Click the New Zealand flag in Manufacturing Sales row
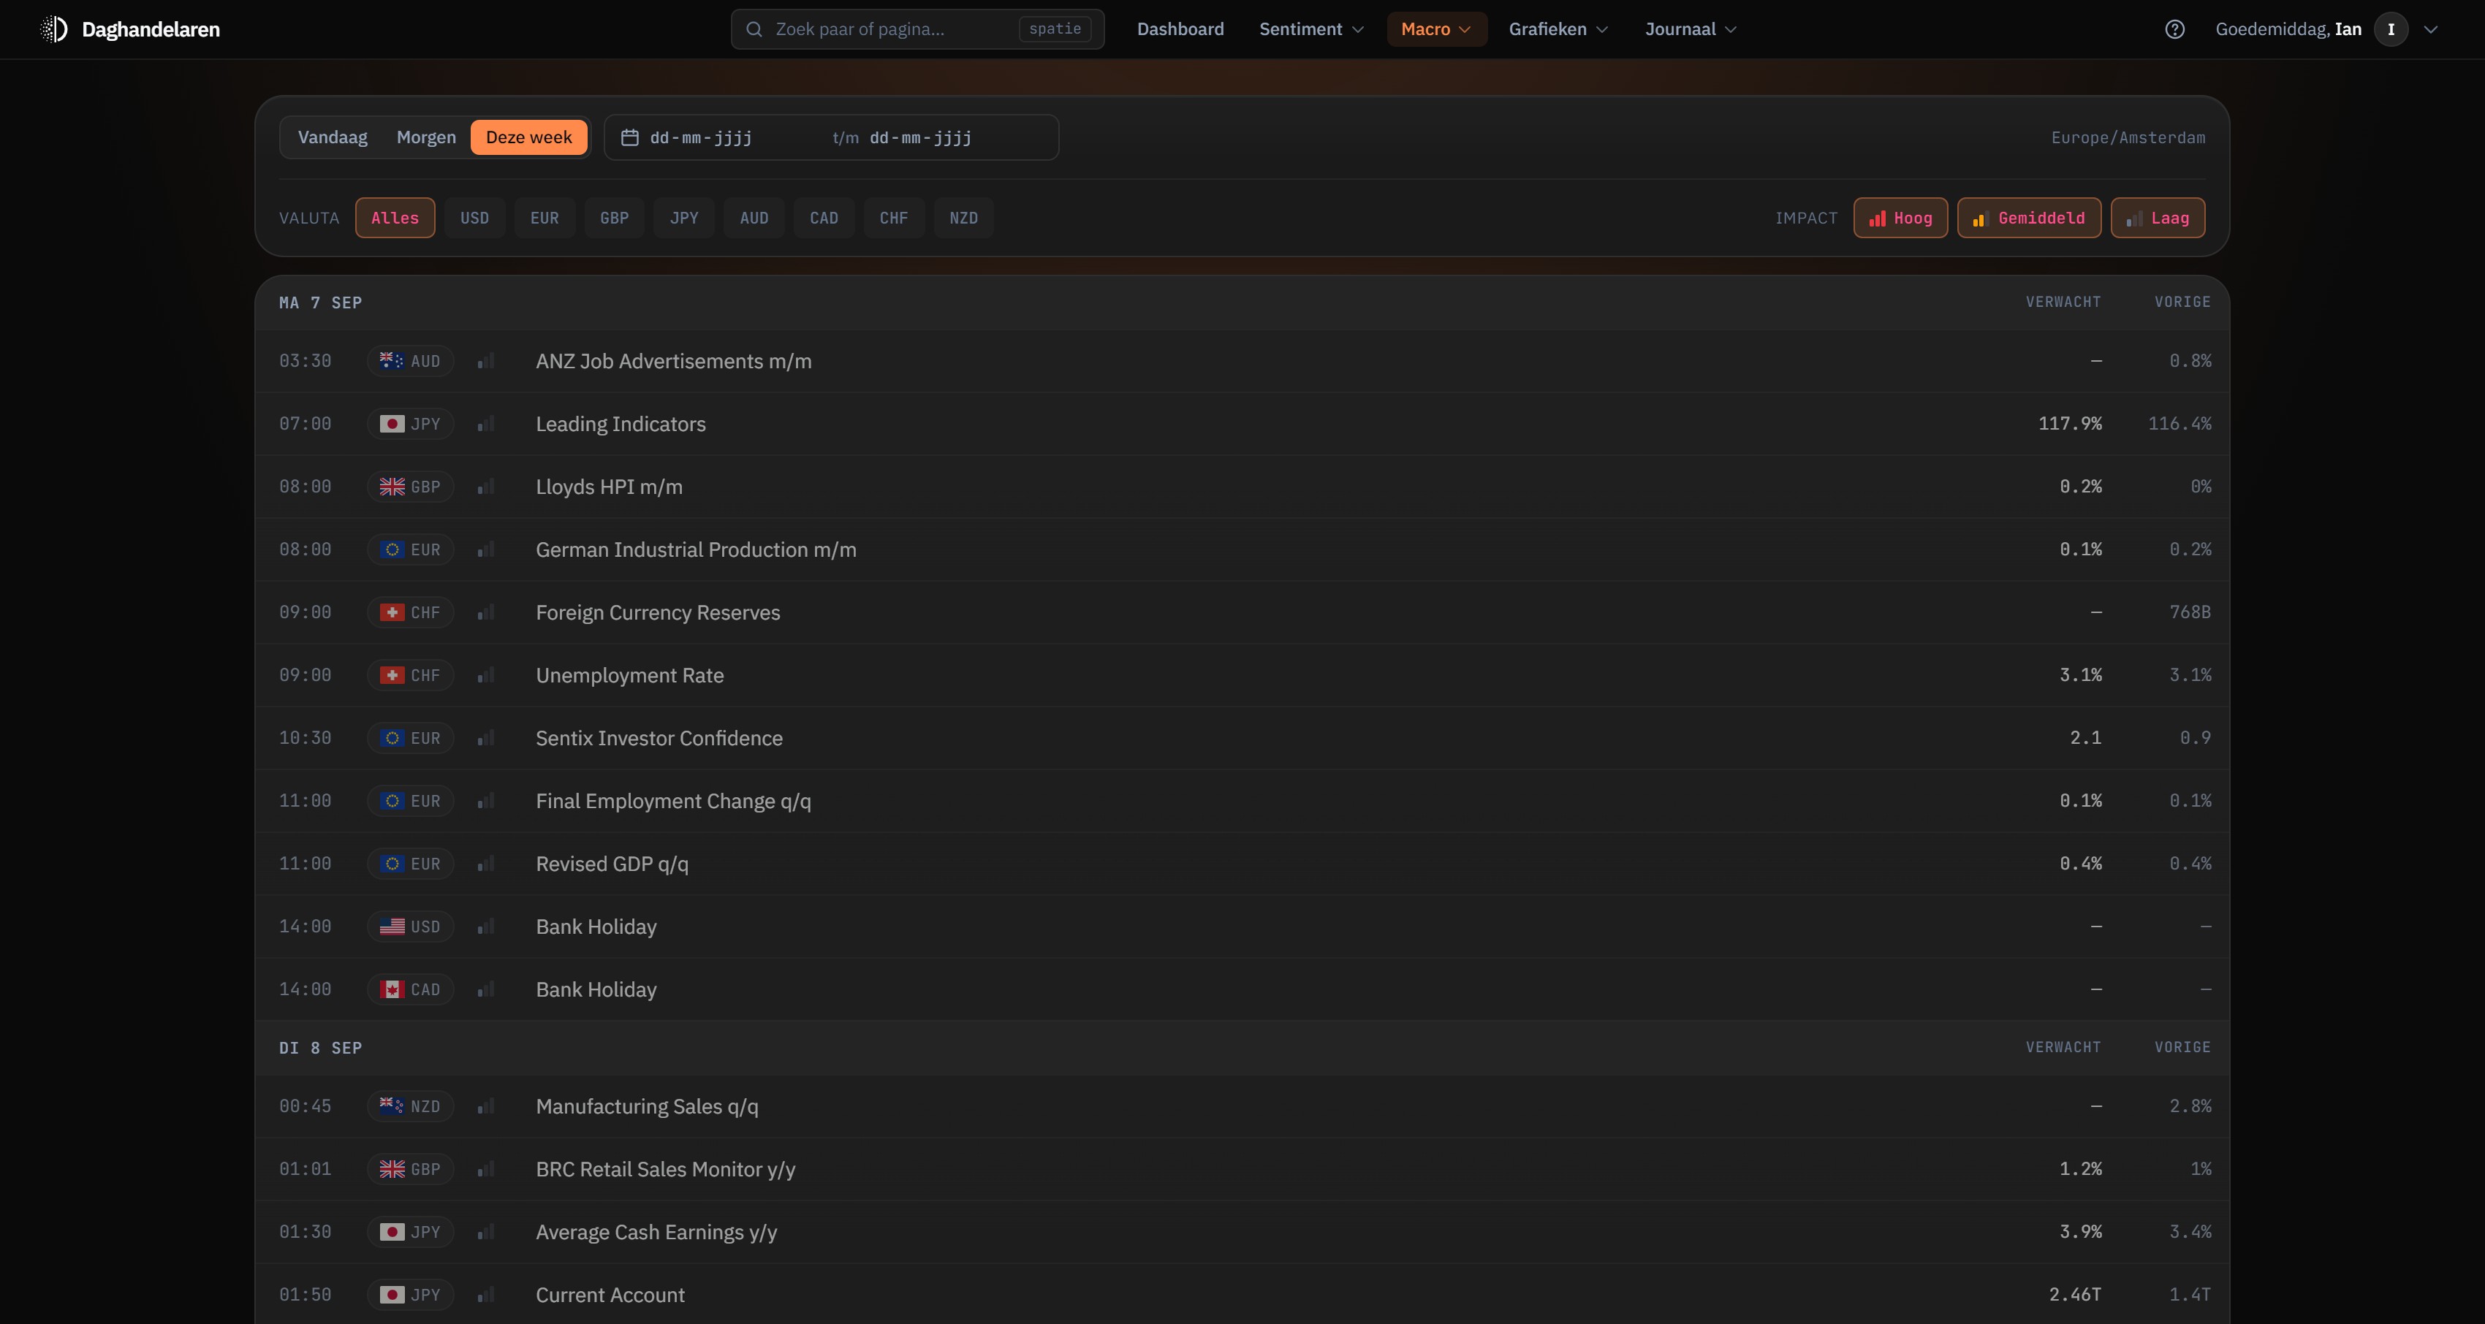 (392, 1106)
